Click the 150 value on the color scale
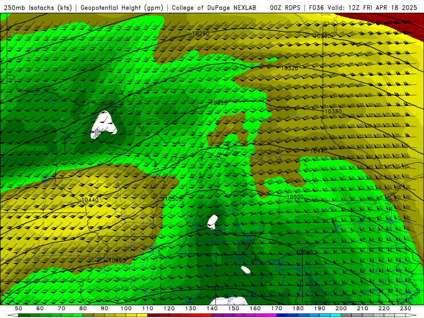Viewport: 424px width, 318px height. [x=234, y=308]
